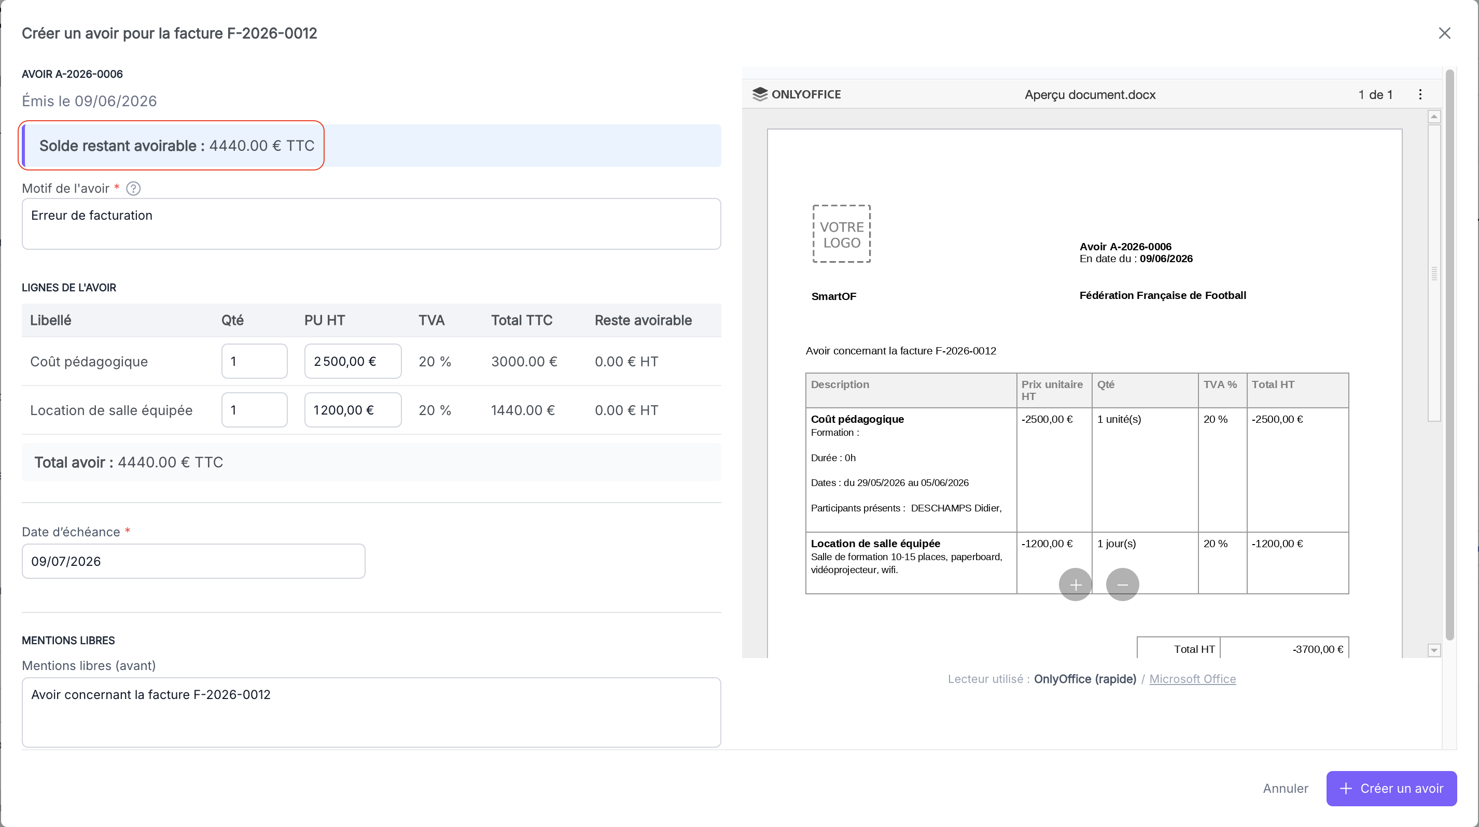Close the Créer un avoir dialog
This screenshot has height=827, width=1479.
click(1445, 33)
